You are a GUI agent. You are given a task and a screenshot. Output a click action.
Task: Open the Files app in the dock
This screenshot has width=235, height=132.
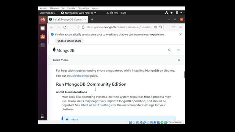coord(43,28)
